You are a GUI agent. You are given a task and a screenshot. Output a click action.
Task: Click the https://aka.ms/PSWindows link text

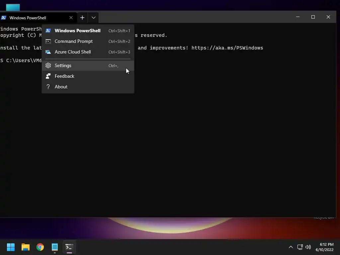227,48
